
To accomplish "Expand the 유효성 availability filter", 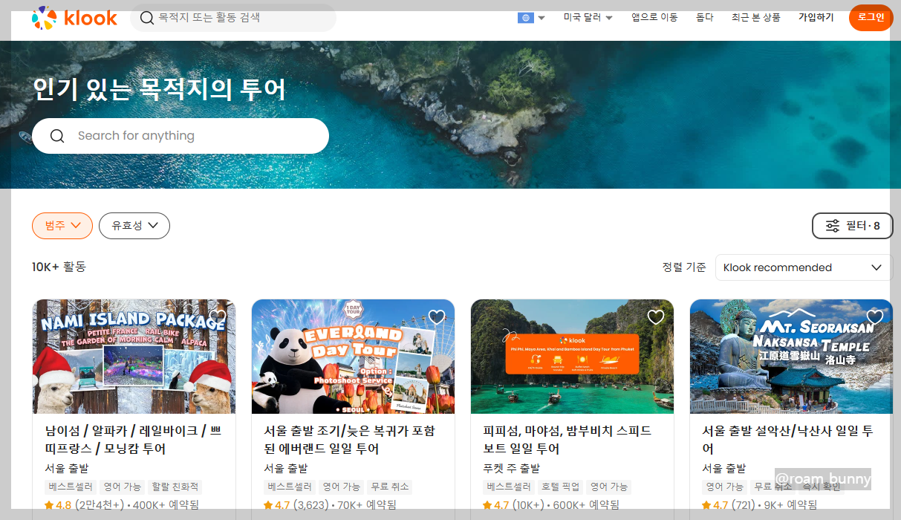I will pos(134,226).
